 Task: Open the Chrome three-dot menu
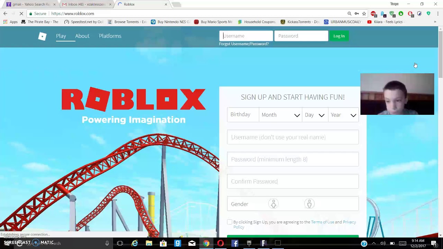pyautogui.click(x=438, y=13)
